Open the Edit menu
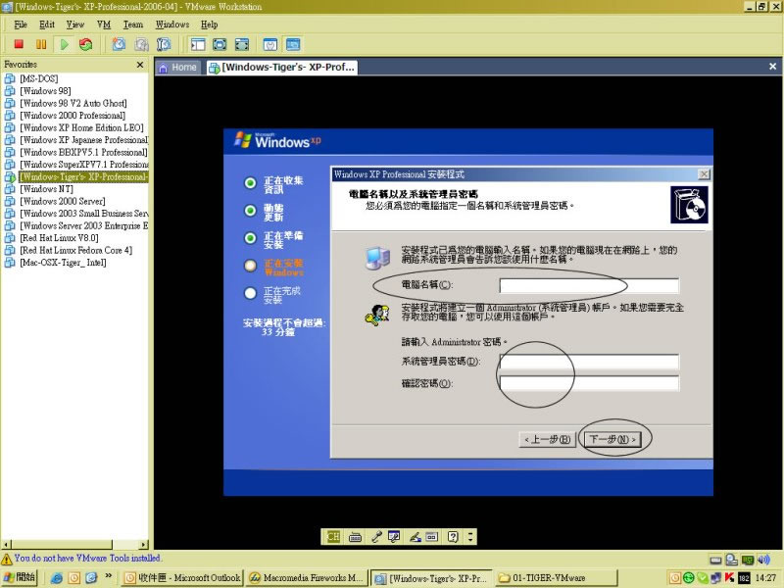Screen dimensions: 784x588 click(47, 24)
